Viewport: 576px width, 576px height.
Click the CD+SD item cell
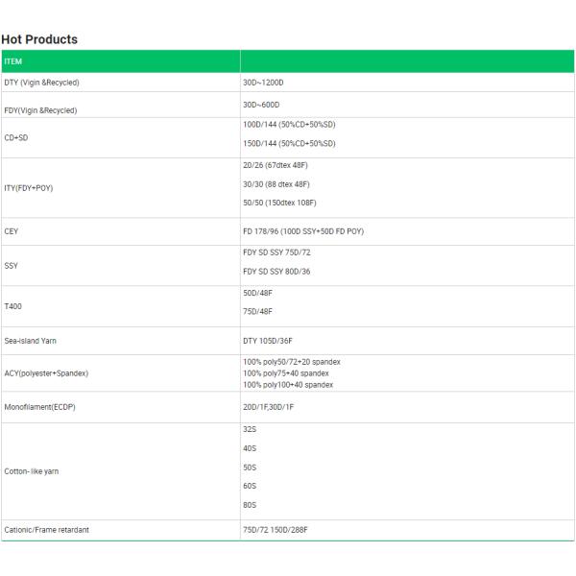point(17,136)
